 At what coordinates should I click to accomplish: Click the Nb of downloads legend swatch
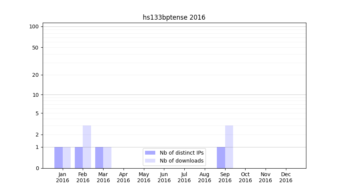coord(150,161)
